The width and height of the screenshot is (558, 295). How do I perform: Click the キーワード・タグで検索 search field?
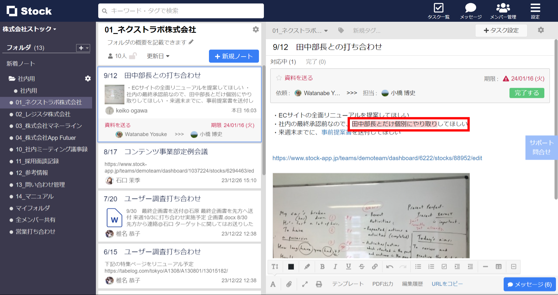tap(181, 11)
